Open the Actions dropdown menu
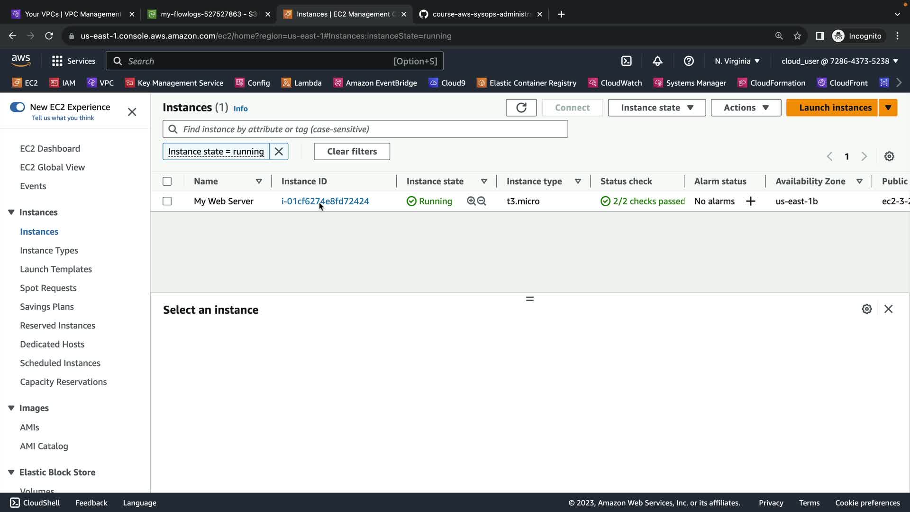The image size is (910, 512). 746,108
